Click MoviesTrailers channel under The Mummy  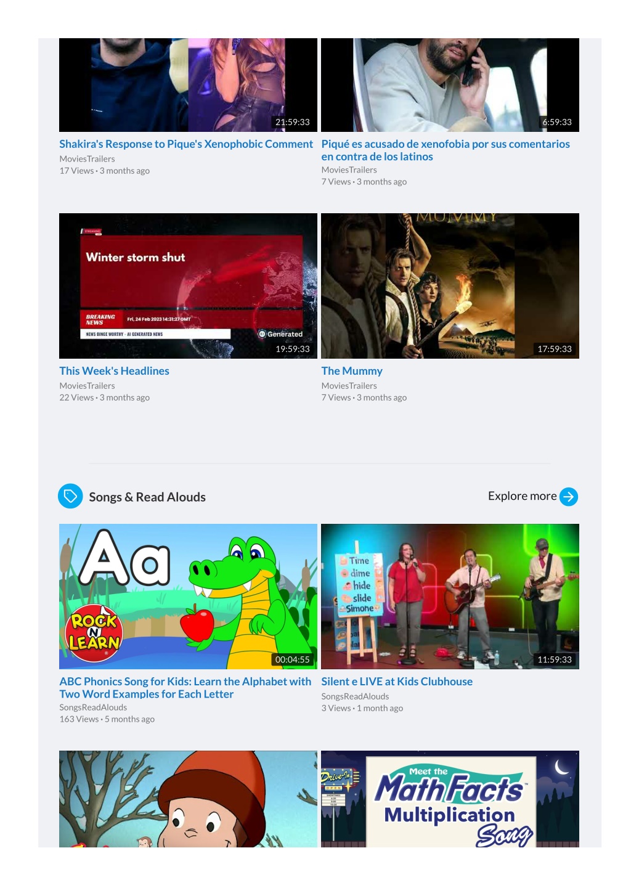point(349,386)
